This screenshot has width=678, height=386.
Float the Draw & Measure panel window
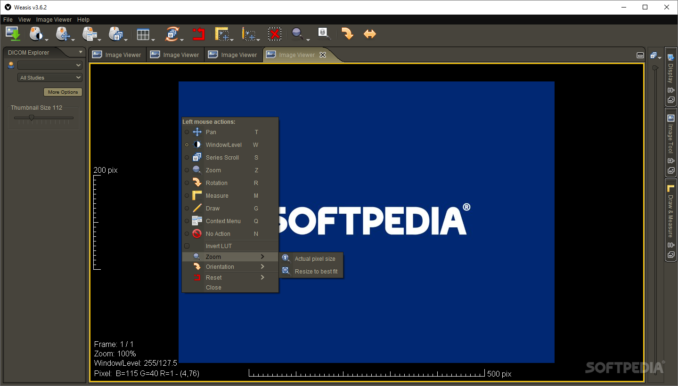[x=671, y=255]
